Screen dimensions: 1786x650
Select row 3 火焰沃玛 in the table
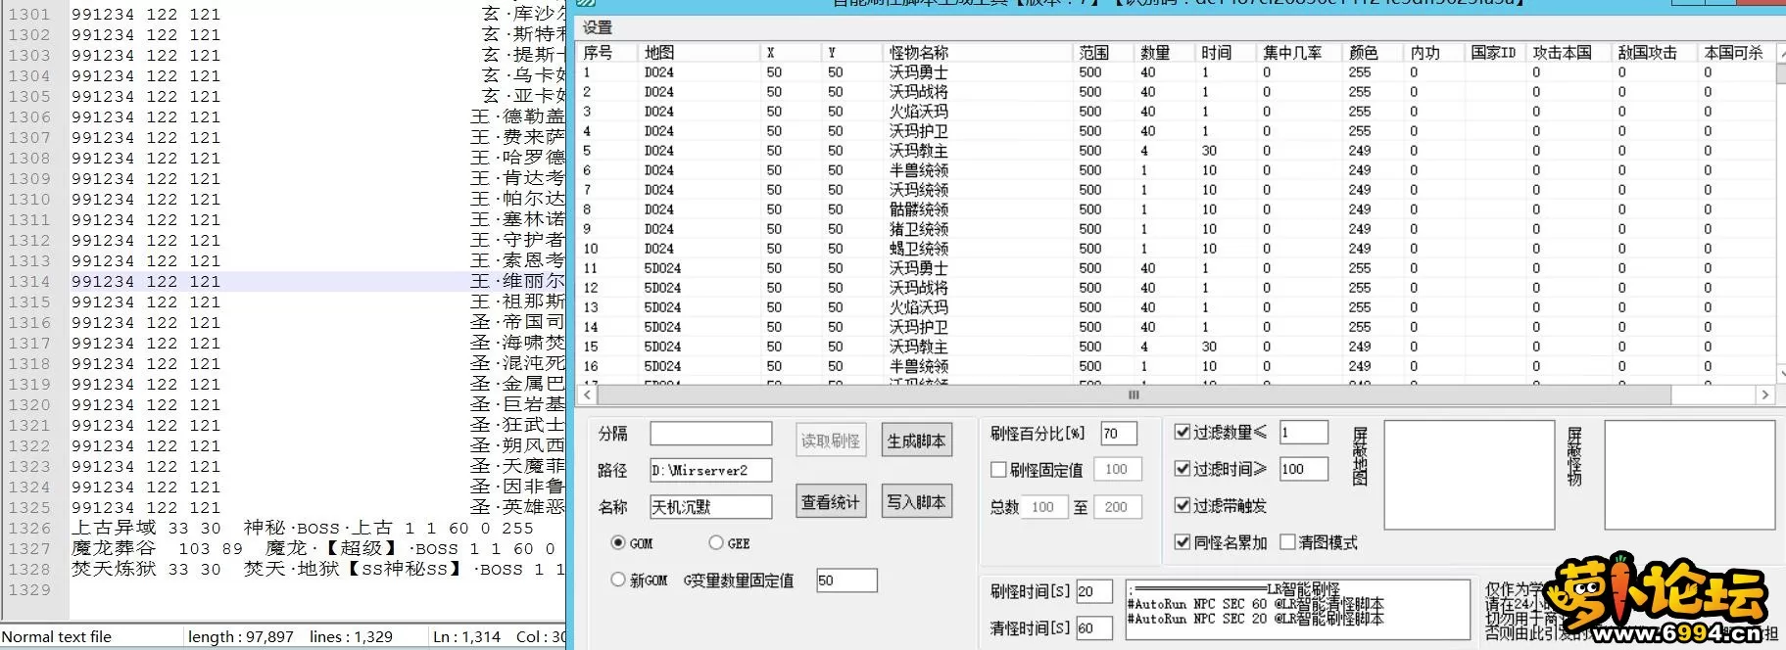[x=1176, y=112]
